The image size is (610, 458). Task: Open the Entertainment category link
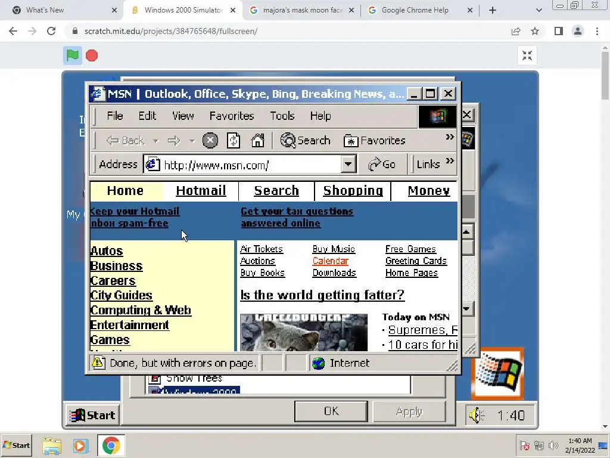(129, 325)
